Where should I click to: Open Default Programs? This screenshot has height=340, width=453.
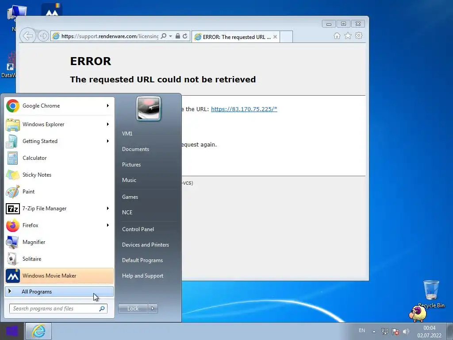142,260
